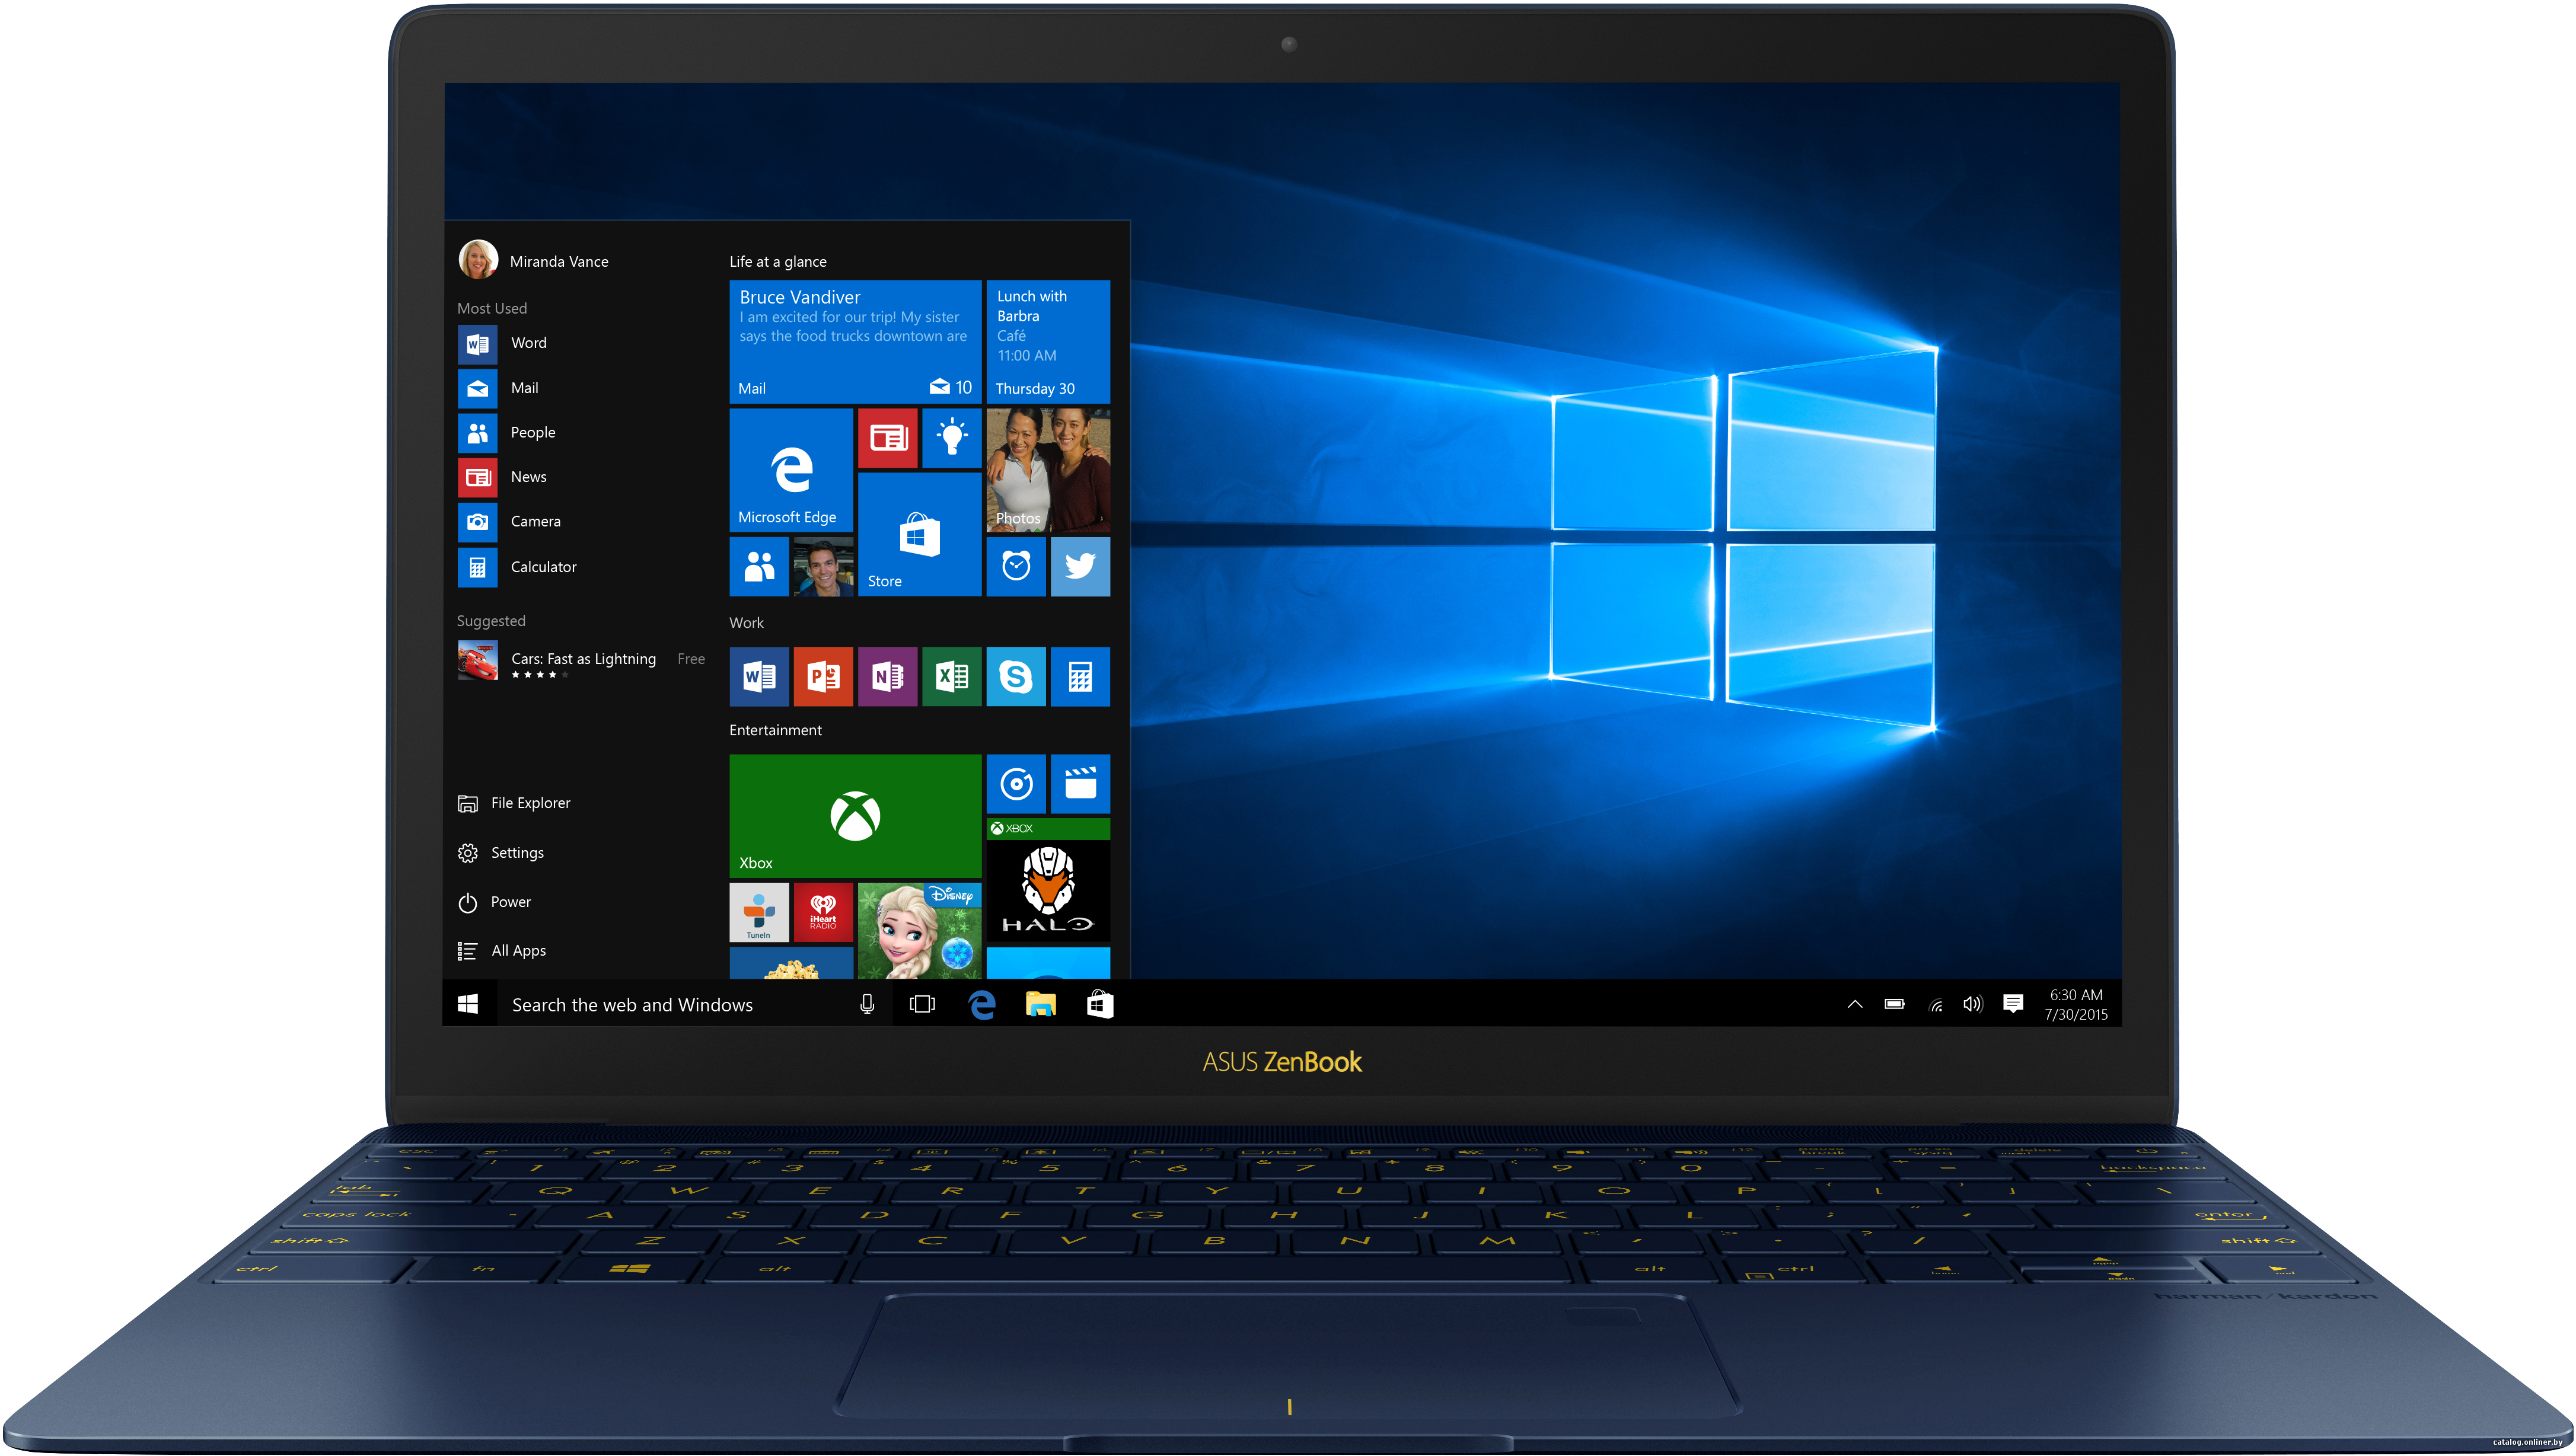Image resolution: width=2576 pixels, height=1456 pixels.
Task: Expand hidden icons in the system tray
Action: click(x=1854, y=1004)
